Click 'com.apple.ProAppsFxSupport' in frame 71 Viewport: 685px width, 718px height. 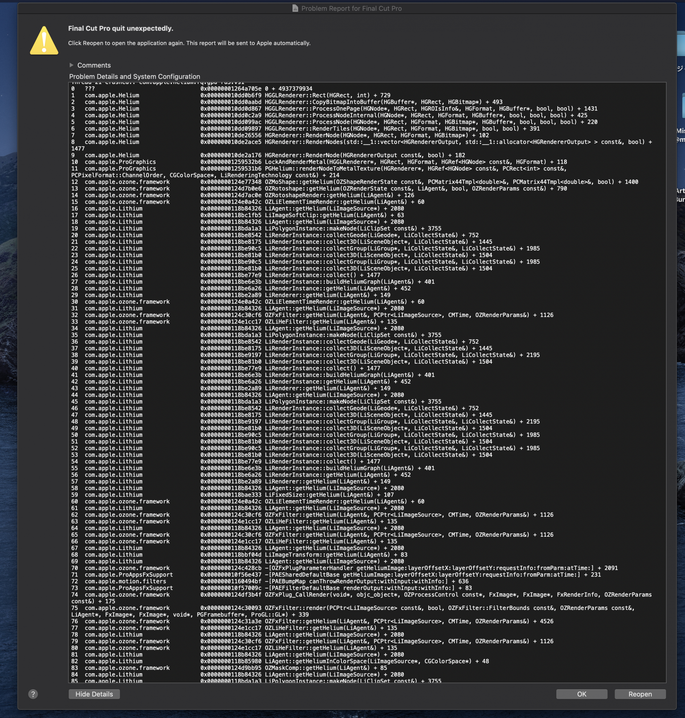(129, 575)
